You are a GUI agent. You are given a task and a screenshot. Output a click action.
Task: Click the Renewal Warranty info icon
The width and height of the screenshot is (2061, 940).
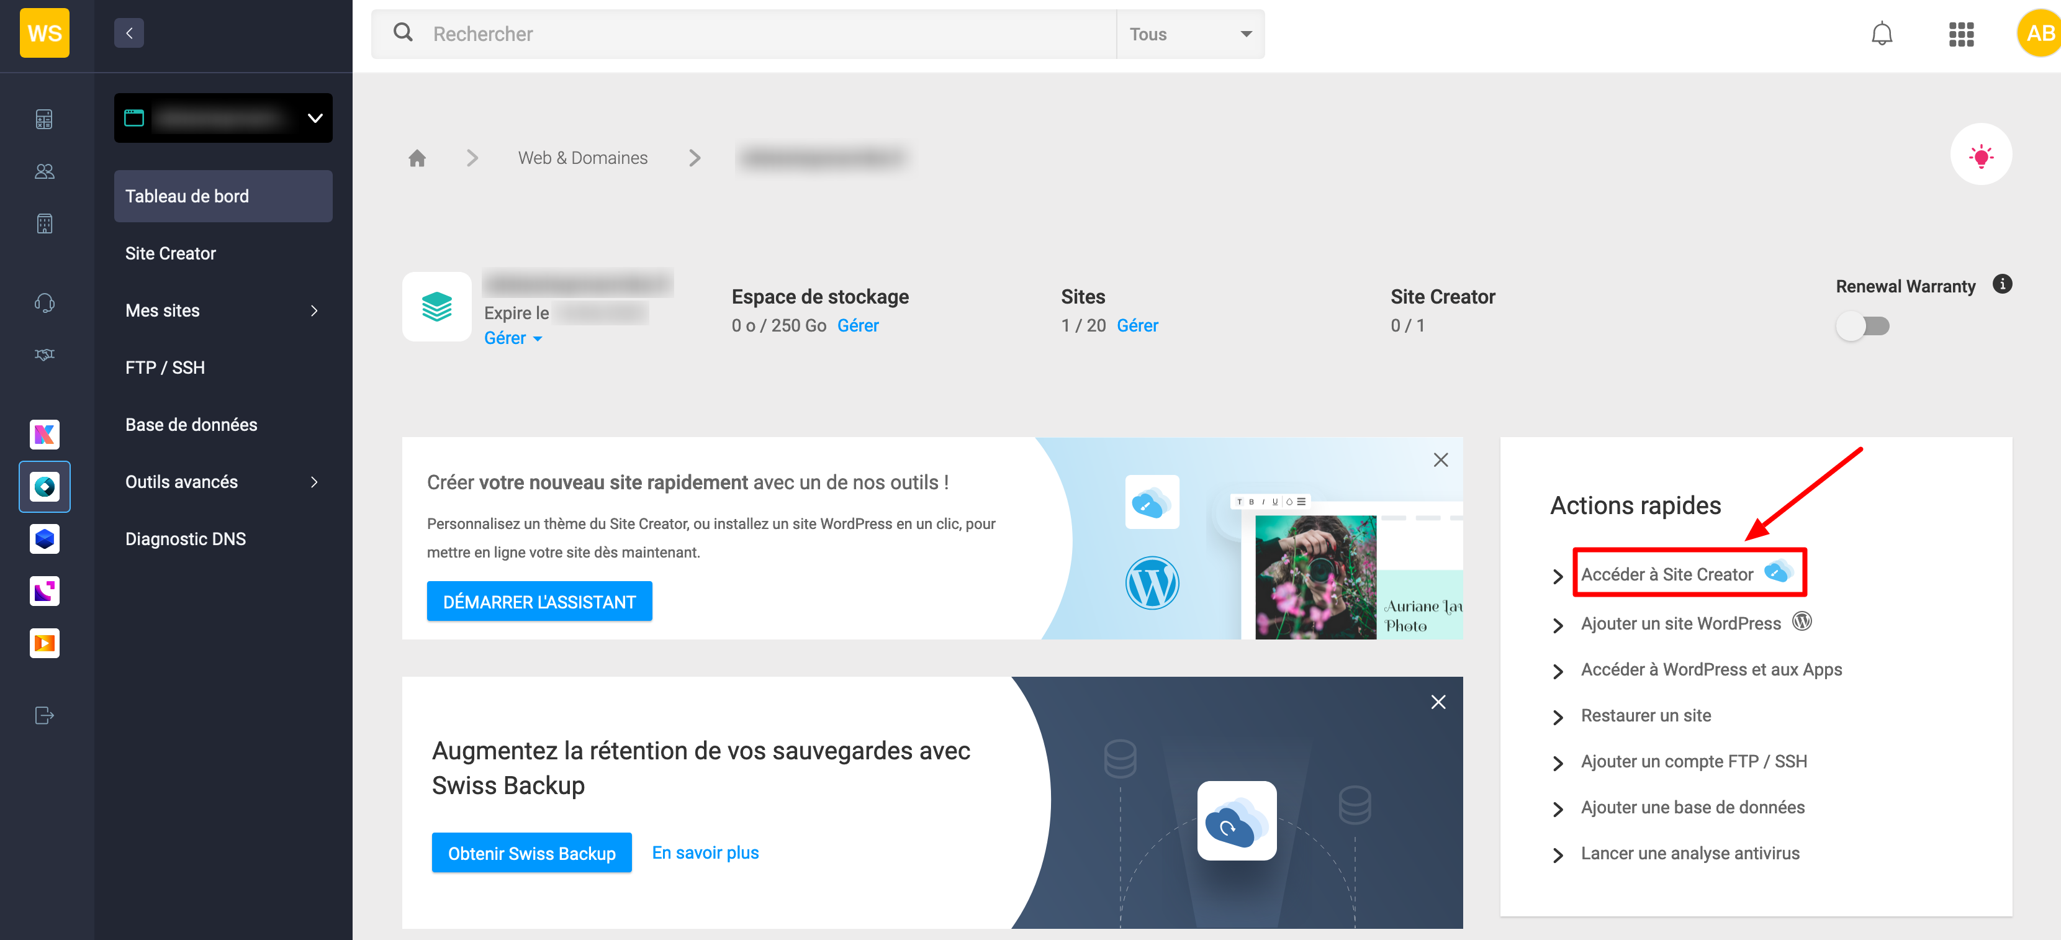pyautogui.click(x=2002, y=284)
